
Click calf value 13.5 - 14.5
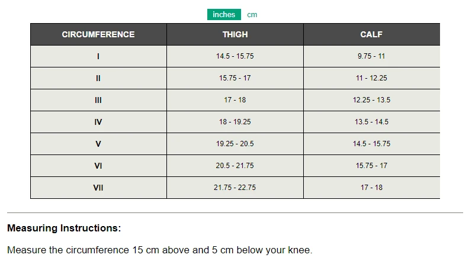point(371,122)
